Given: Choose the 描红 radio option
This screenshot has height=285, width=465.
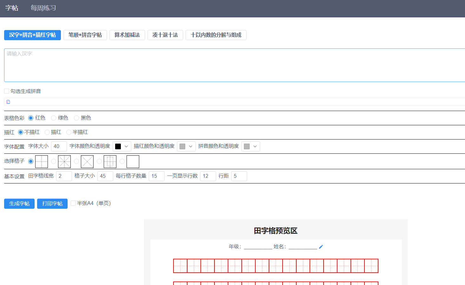Looking at the screenshot, I should 47,132.
